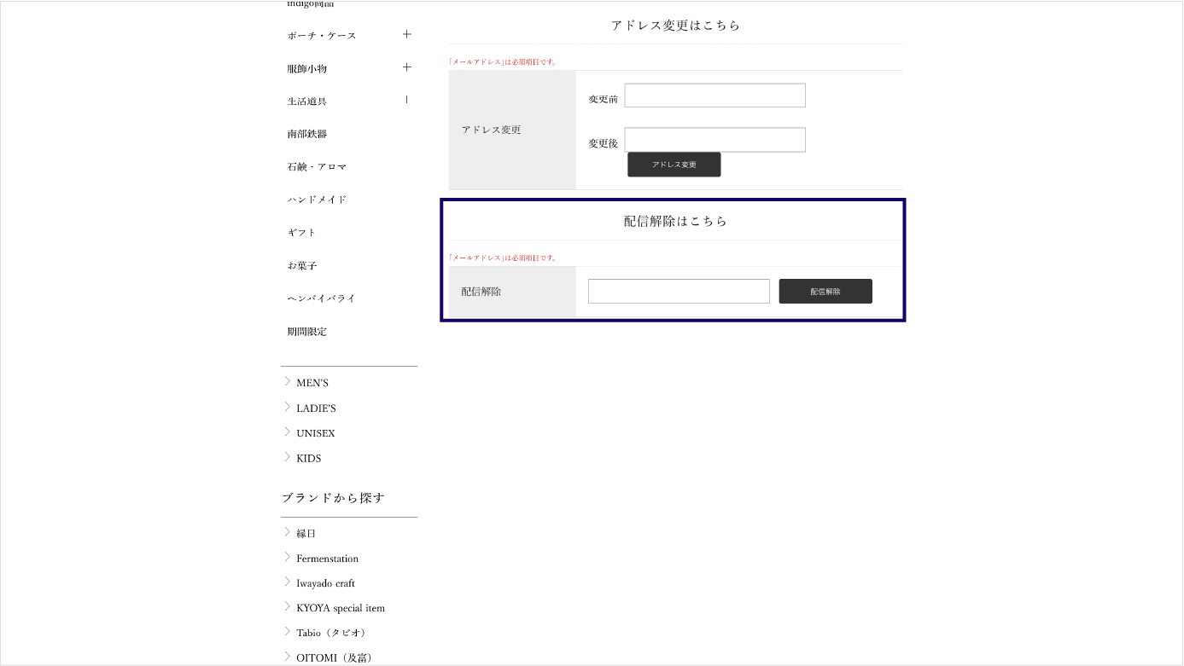Image resolution: width=1184 pixels, height=666 pixels.
Task: Focus the 変更前 email input field
Action: pyautogui.click(x=714, y=96)
